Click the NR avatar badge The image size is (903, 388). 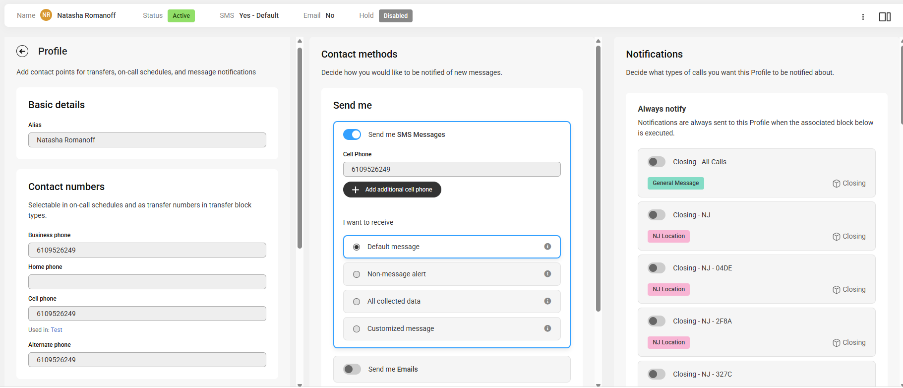tap(46, 15)
